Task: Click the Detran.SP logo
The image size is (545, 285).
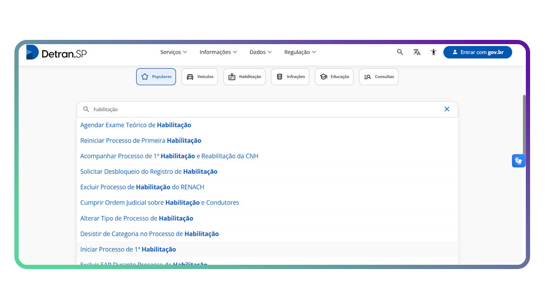Action: [56, 53]
